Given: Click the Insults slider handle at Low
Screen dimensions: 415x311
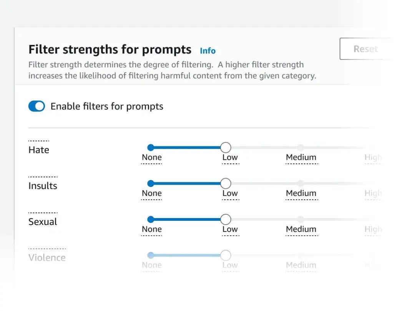Looking at the screenshot, I should tap(226, 184).
